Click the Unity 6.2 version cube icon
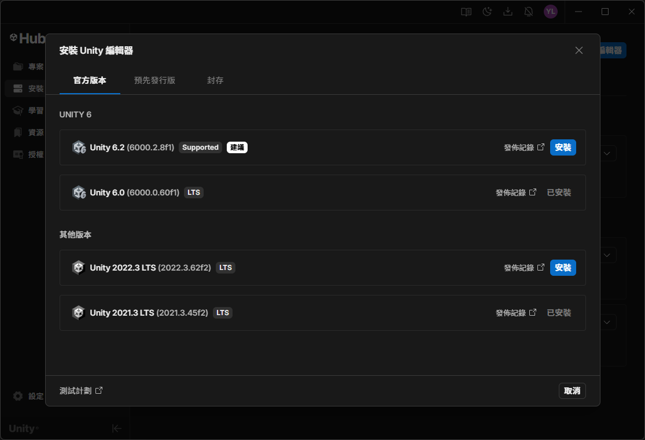 tap(79, 147)
